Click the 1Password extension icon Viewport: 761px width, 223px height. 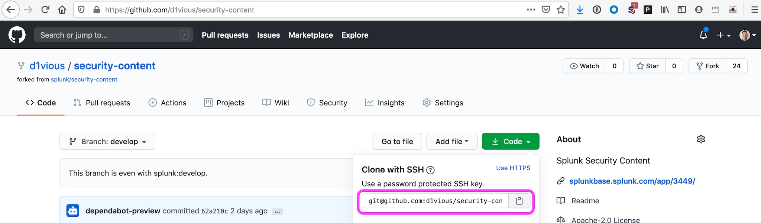[x=597, y=10]
